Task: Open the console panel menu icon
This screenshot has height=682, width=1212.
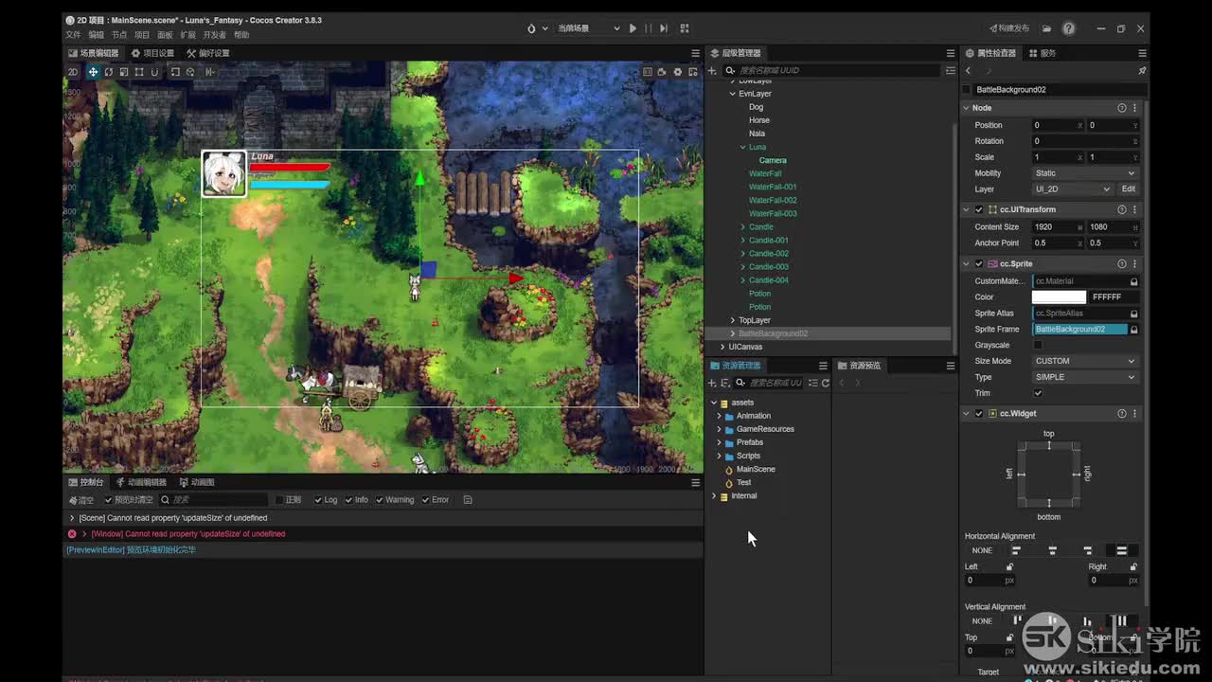Action: click(696, 482)
